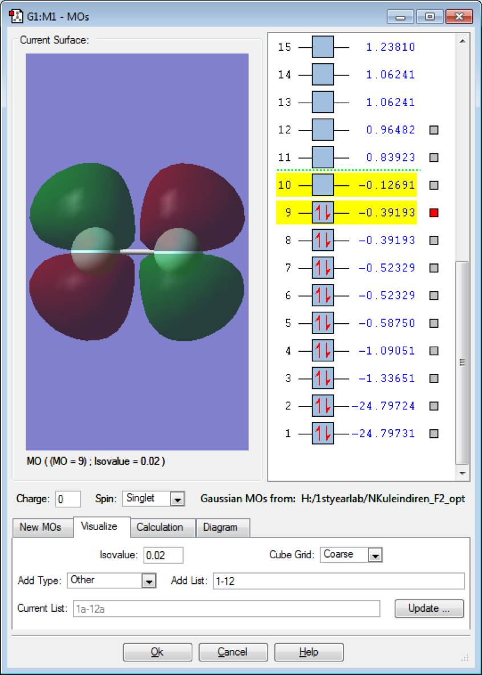This screenshot has width=482, height=675.
Task: Open the Spin dropdown showing Singlet
Action: [177, 499]
